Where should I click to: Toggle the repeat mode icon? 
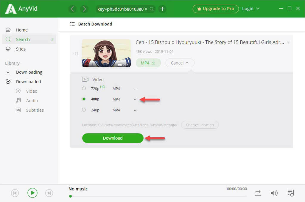[x=258, y=193]
